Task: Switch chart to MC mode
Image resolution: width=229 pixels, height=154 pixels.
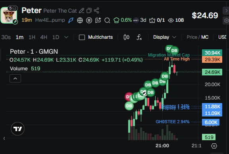Action: [x=205, y=37]
